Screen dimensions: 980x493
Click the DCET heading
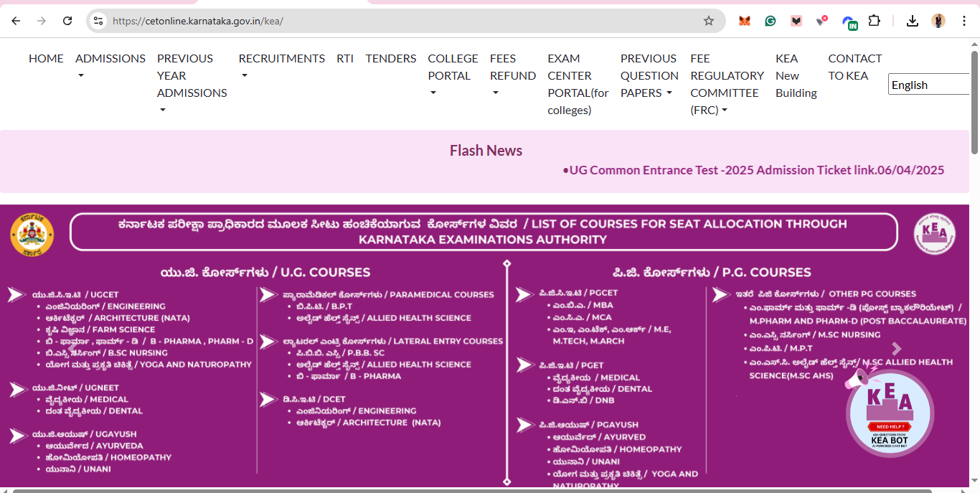[314, 399]
